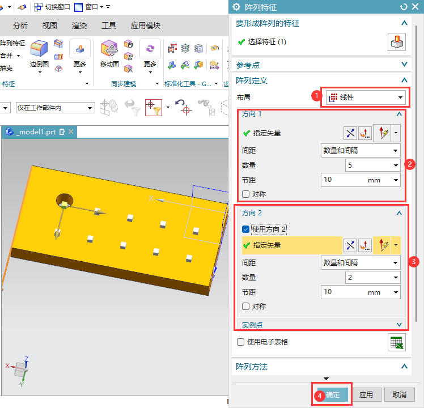Open the 间距 dropdown in 方向 1
Viewport: 424px width, 408px height.
(x=361, y=150)
